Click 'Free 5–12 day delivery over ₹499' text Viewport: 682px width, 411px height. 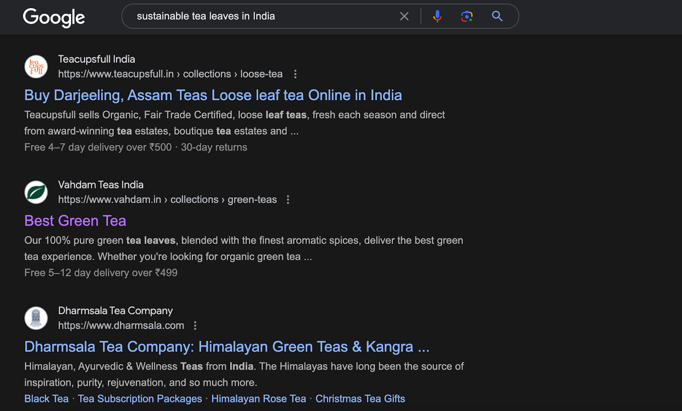101,273
